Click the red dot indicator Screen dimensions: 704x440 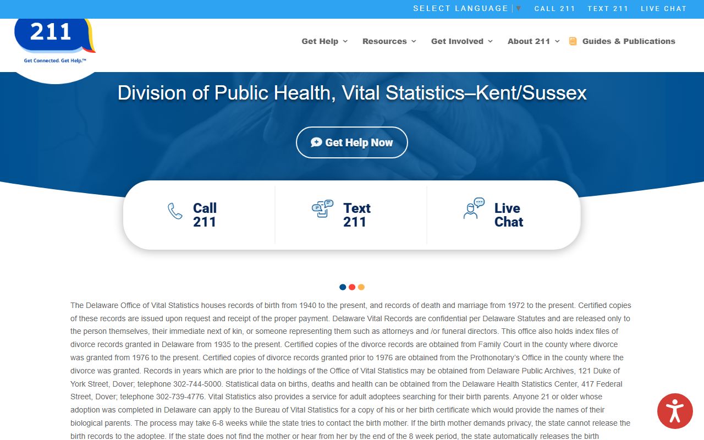[x=352, y=287]
